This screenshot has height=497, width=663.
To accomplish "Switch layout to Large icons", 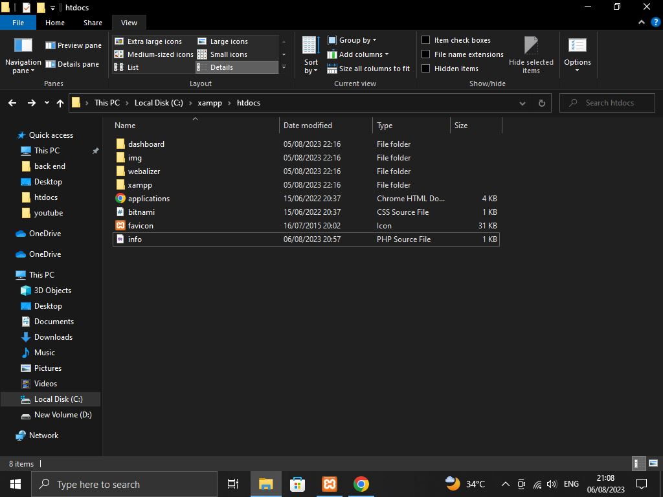I will 223,41.
